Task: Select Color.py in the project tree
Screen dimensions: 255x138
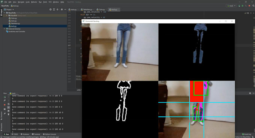Action: 13,18
